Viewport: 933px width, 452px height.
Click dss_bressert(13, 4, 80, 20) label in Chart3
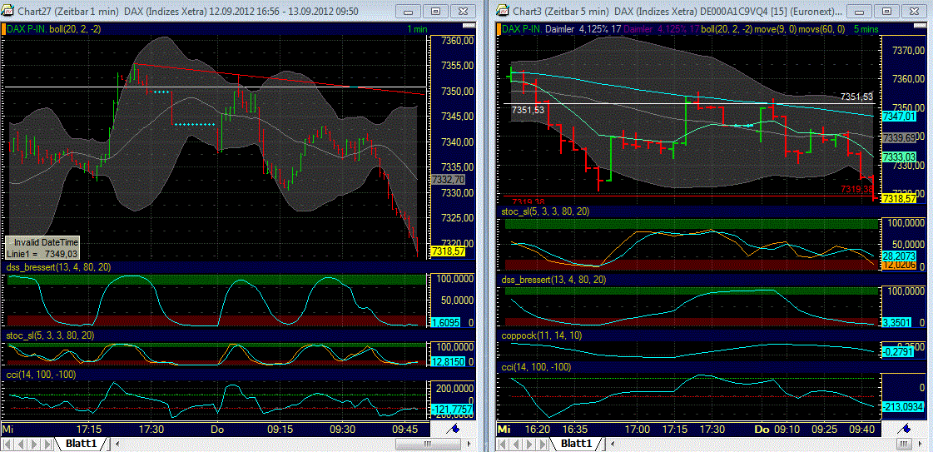click(x=554, y=280)
